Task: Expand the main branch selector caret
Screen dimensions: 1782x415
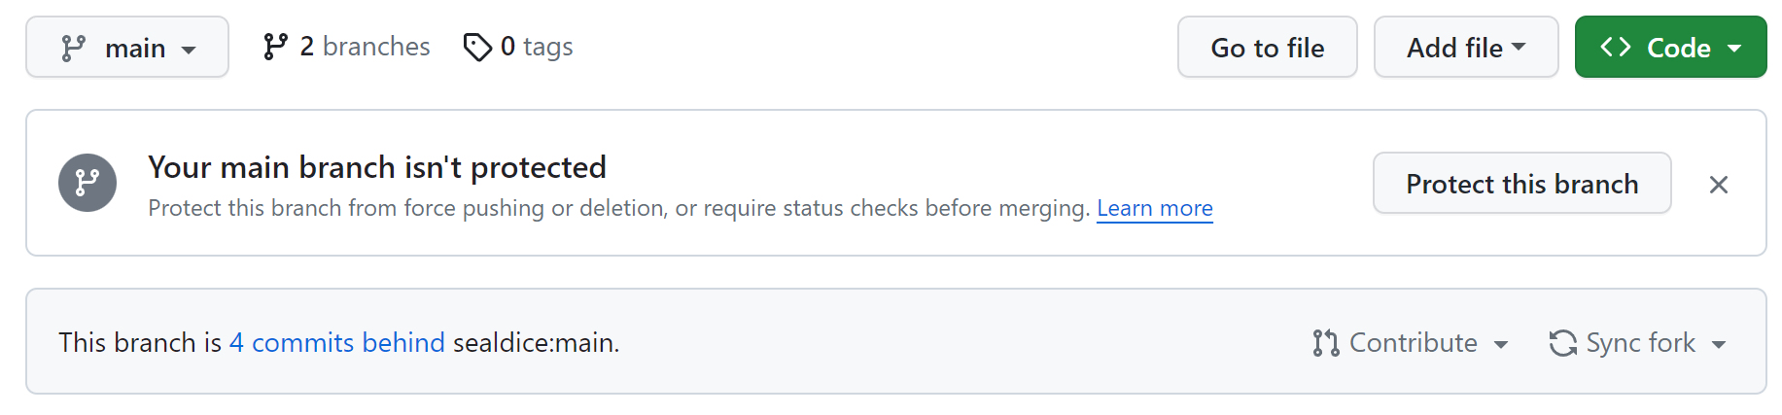Action: pos(190,50)
